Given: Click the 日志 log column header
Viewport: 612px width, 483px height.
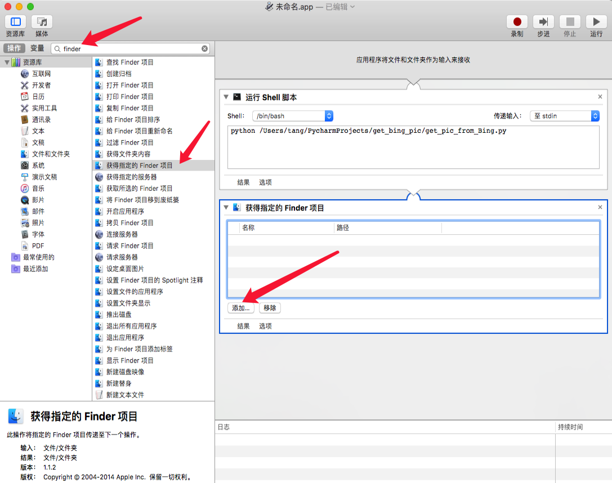Looking at the screenshot, I should 385,427.
